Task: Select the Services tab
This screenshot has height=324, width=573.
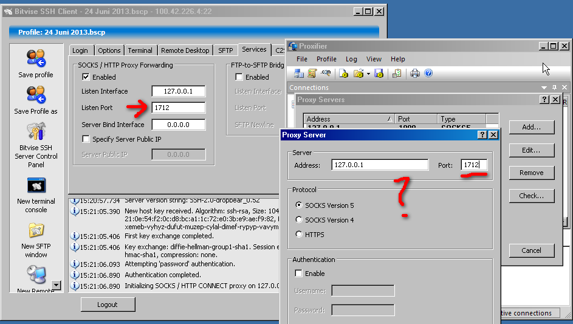Action: click(254, 49)
